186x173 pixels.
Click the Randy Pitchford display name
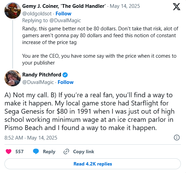tap(42, 75)
